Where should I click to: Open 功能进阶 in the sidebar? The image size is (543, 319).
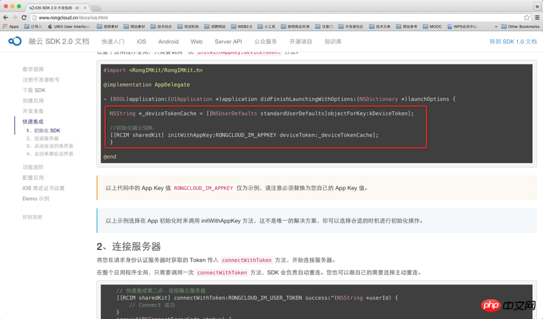33,167
